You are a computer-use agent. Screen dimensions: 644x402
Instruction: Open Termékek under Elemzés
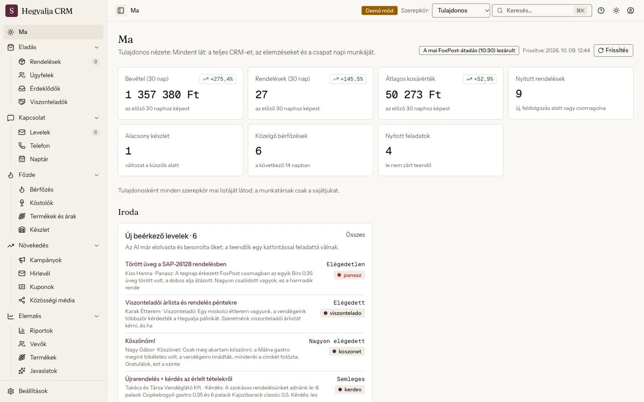tap(59, 357)
